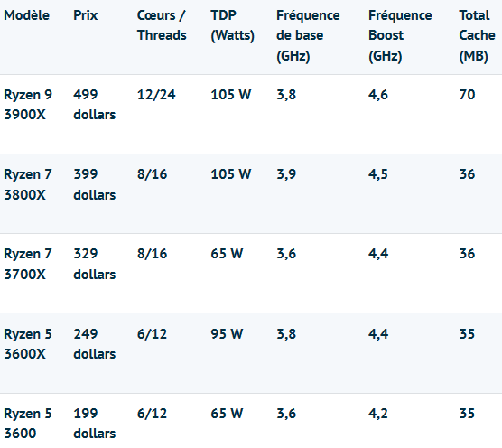Select the TDP (Watts) header
Screen dimensions: 502x448
(232, 25)
